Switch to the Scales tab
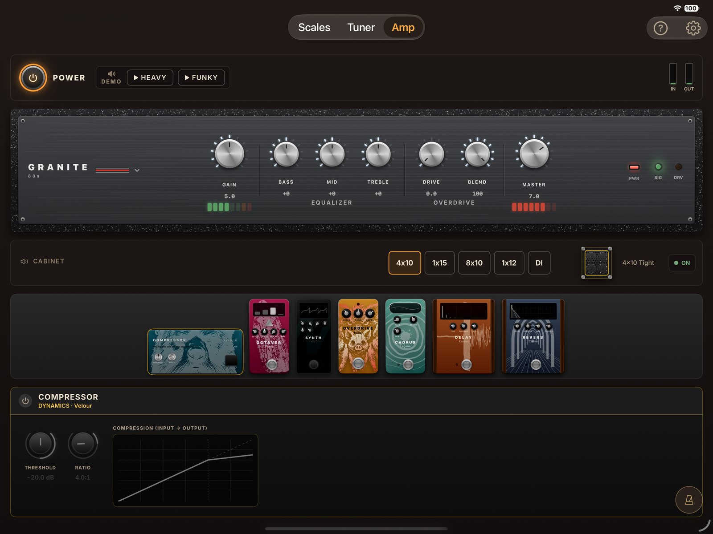This screenshot has width=713, height=534. 314,28
